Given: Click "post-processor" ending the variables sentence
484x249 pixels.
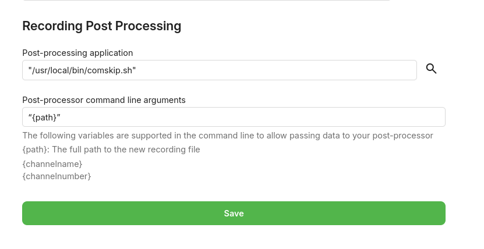Looking at the screenshot, I should (x=405, y=136).
